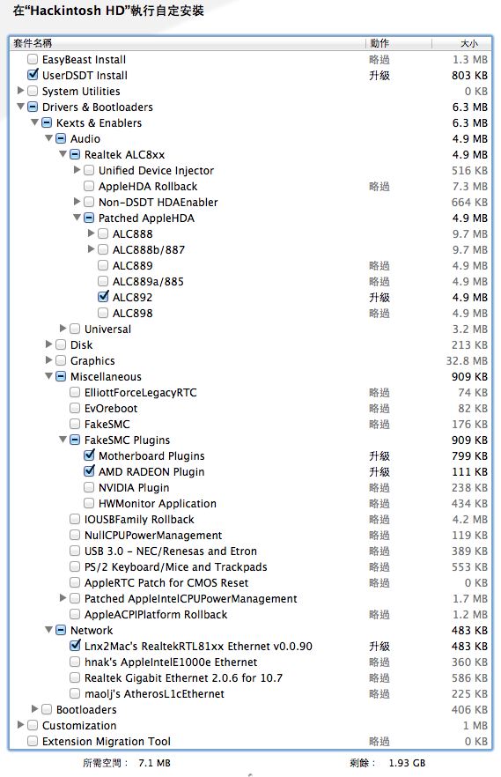This screenshot has width=501, height=777.
Task: Check HWMonitor Application checkbox
Action: pos(89,504)
